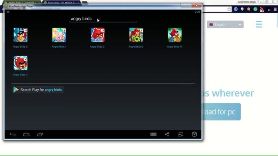278x156 pixels.
Task: Open the browser main menu hamburger icon
Action: coord(275,9)
